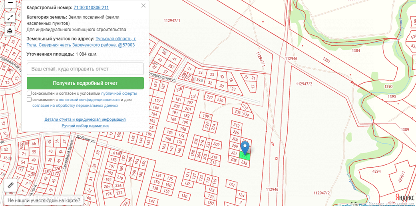Check the public offer agreement checkbox
Viewport: 416px width, 216px height.
29,93
